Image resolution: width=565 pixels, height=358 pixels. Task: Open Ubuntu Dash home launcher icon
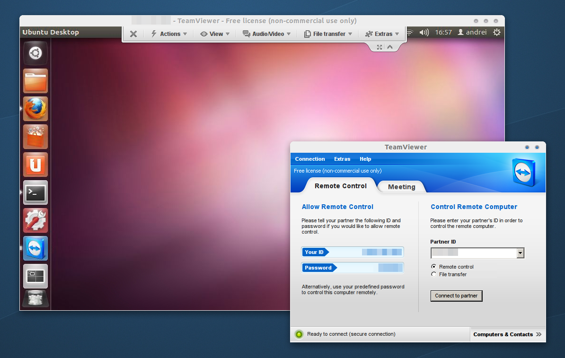click(35, 53)
